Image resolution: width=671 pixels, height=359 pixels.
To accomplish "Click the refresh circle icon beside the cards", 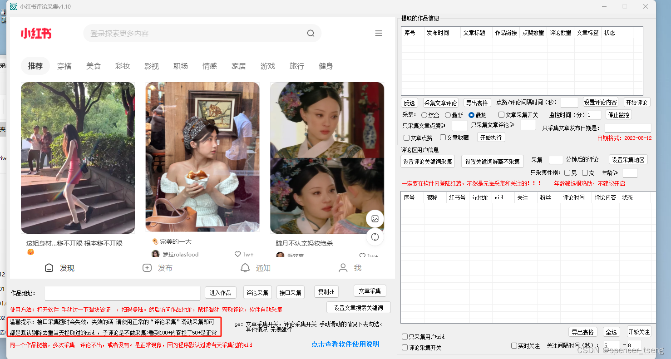I will pyautogui.click(x=375, y=237).
